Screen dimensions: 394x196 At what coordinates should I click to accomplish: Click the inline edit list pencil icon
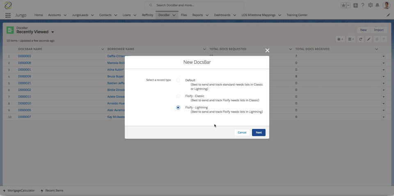(369, 39)
